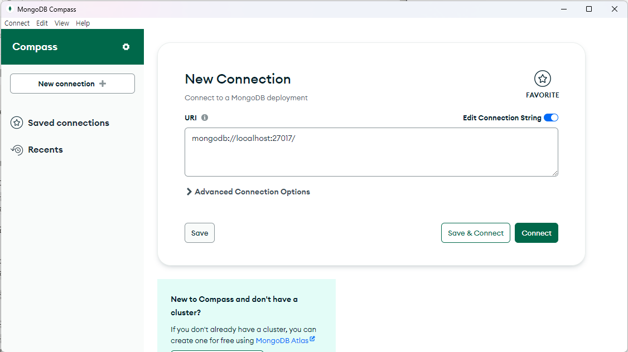Image resolution: width=628 pixels, height=352 pixels.
Task: Close the MongoDB Compass window
Action: pos(615,9)
